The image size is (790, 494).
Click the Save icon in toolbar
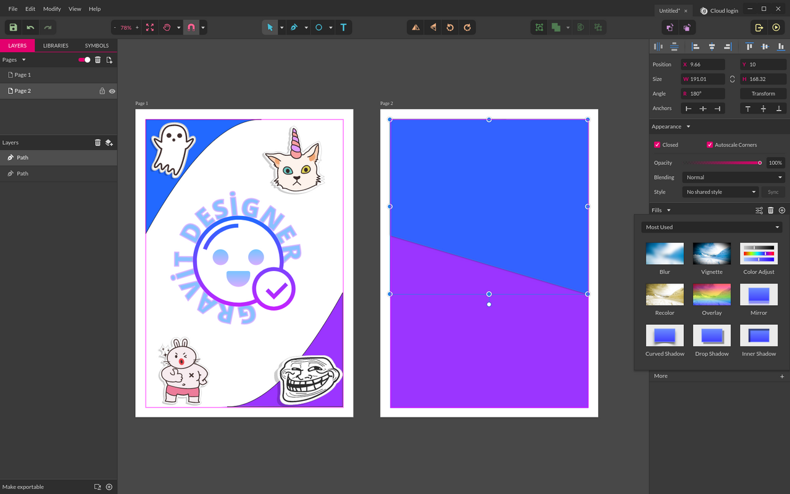point(13,28)
